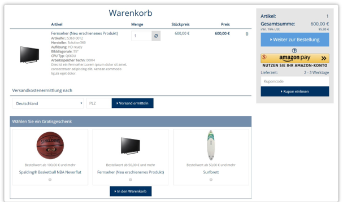View the Surfbrett gift image

pos(211,145)
